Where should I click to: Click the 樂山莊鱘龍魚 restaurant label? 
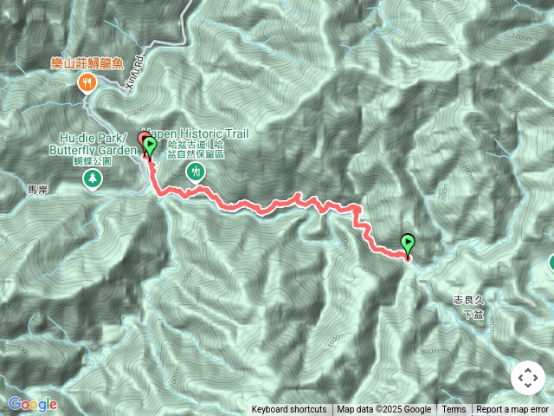87,63
